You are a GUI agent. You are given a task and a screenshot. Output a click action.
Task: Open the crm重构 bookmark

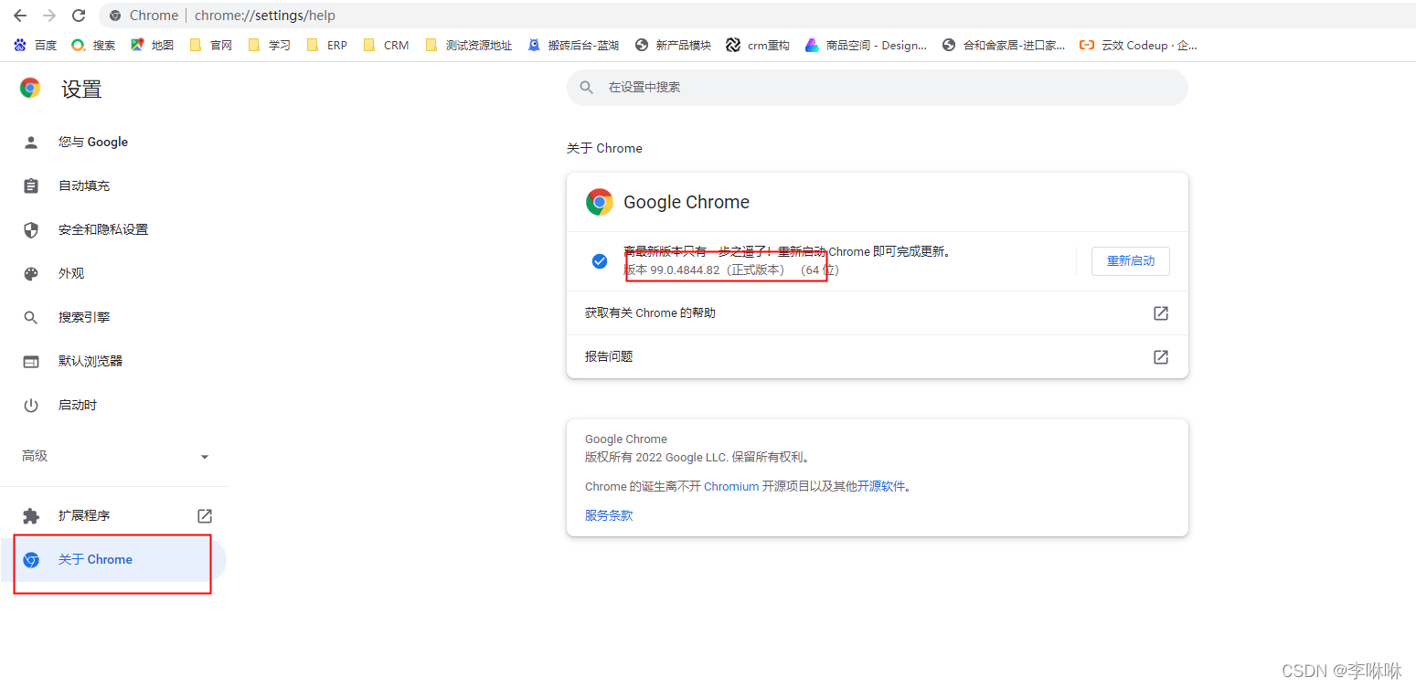tap(758, 45)
